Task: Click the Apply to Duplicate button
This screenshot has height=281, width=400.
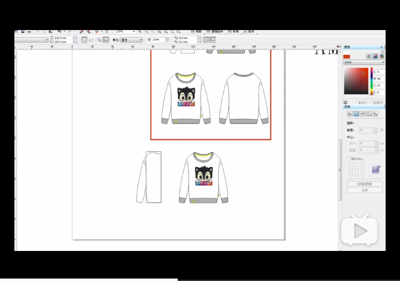Action: (x=364, y=184)
